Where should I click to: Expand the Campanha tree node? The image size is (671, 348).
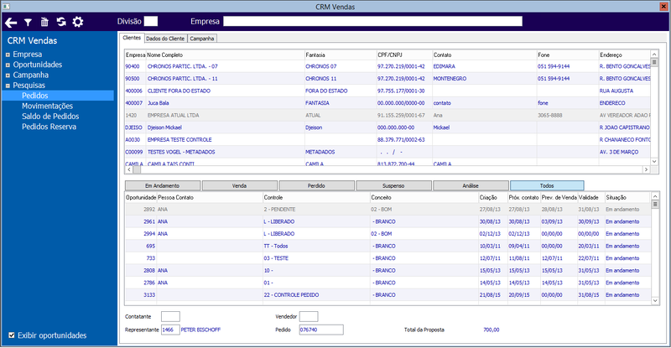8,75
